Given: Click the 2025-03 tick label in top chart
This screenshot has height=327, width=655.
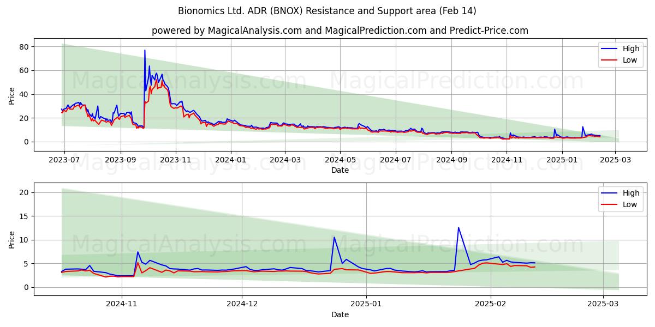Looking at the screenshot, I should [616, 159].
